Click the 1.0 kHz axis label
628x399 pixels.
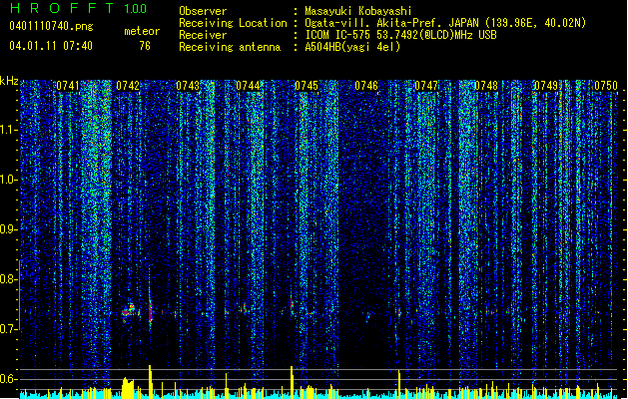pyautogui.click(x=9, y=180)
